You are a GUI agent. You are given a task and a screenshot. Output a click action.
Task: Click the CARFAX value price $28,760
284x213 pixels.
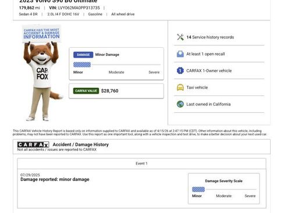109,91
